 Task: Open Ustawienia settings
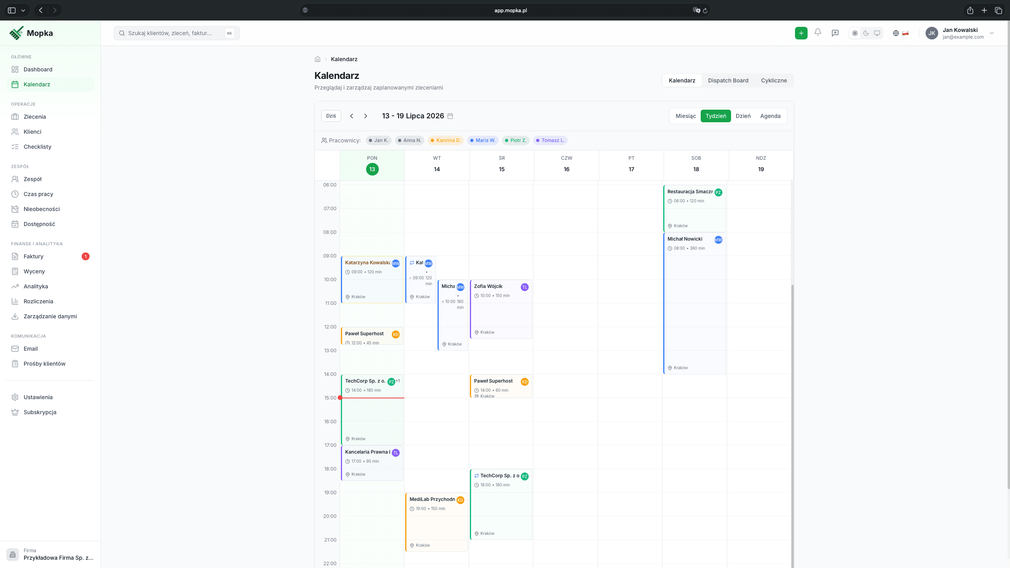(x=50, y=397)
